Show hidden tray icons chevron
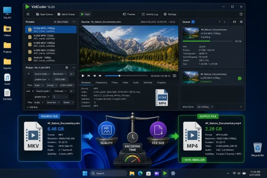 [x=228, y=173]
